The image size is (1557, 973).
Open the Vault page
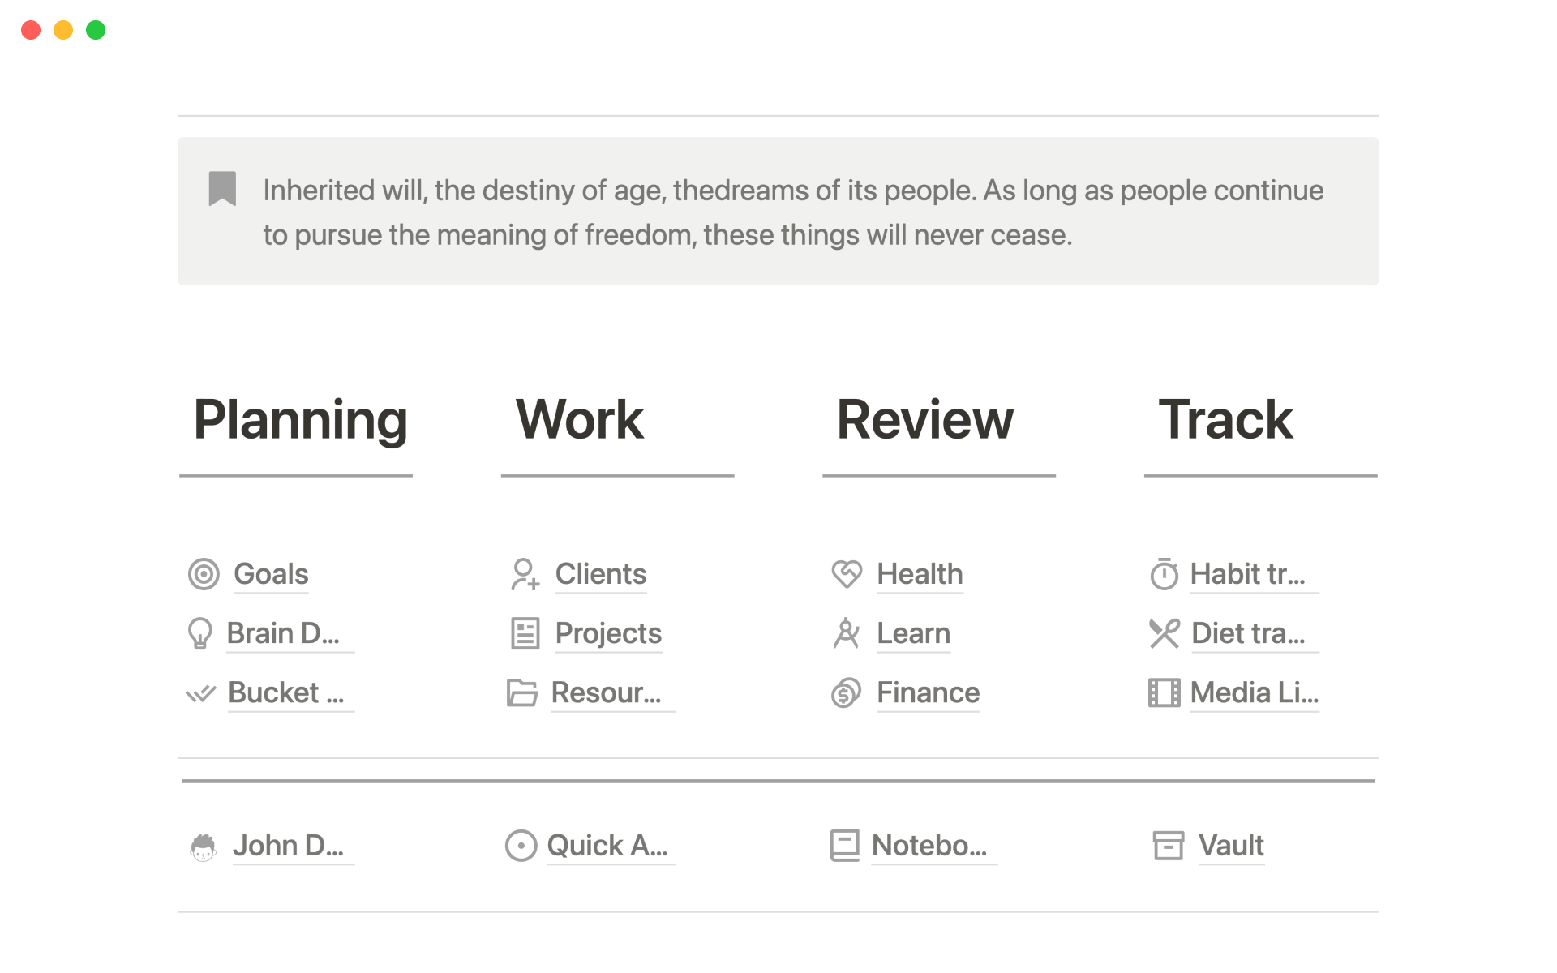[1230, 846]
